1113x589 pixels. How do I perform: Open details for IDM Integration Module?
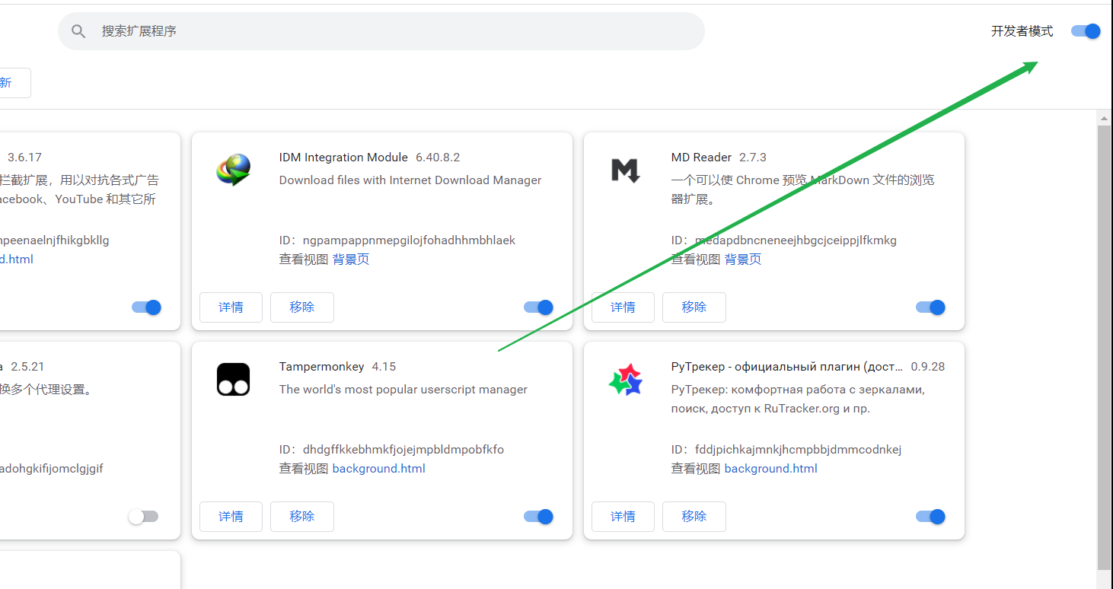click(x=231, y=307)
